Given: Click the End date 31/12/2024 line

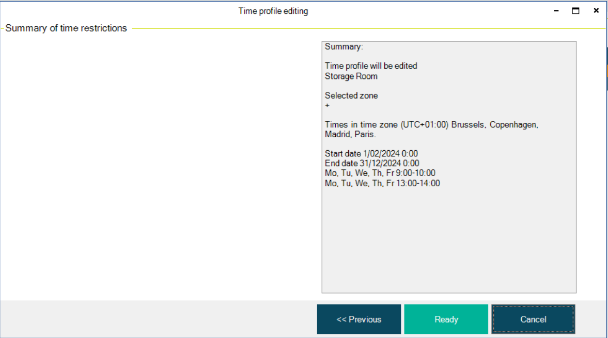Looking at the screenshot, I should point(372,164).
